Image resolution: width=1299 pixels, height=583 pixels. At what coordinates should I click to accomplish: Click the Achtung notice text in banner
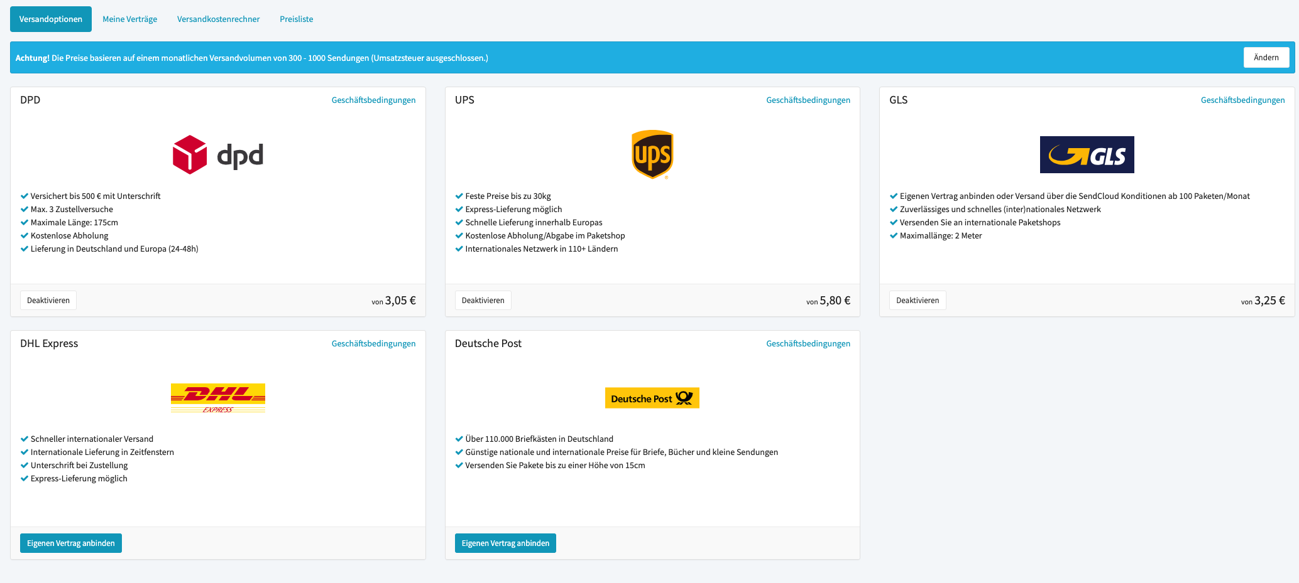point(252,58)
